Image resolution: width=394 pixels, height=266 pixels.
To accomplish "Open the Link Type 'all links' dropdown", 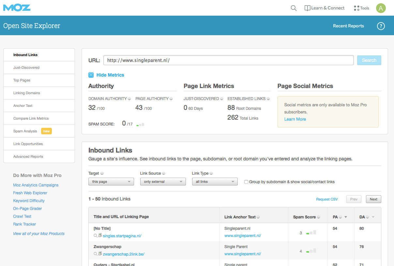I will [x=215, y=182].
